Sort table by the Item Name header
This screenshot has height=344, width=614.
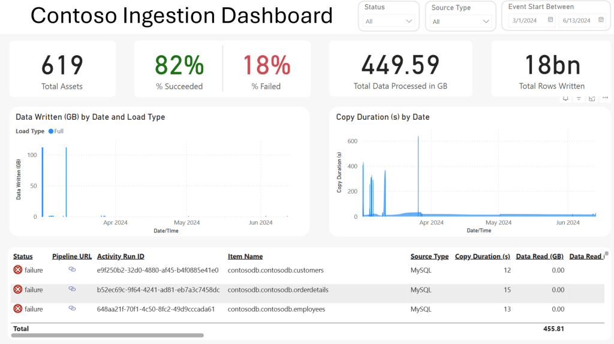click(x=245, y=257)
